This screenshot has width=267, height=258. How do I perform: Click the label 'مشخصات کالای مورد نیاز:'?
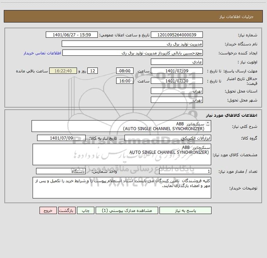pyautogui.click(x=235, y=155)
